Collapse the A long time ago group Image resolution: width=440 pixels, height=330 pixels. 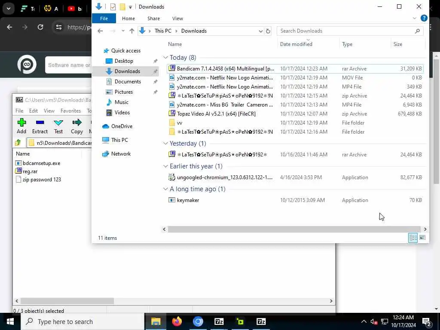[x=165, y=189]
